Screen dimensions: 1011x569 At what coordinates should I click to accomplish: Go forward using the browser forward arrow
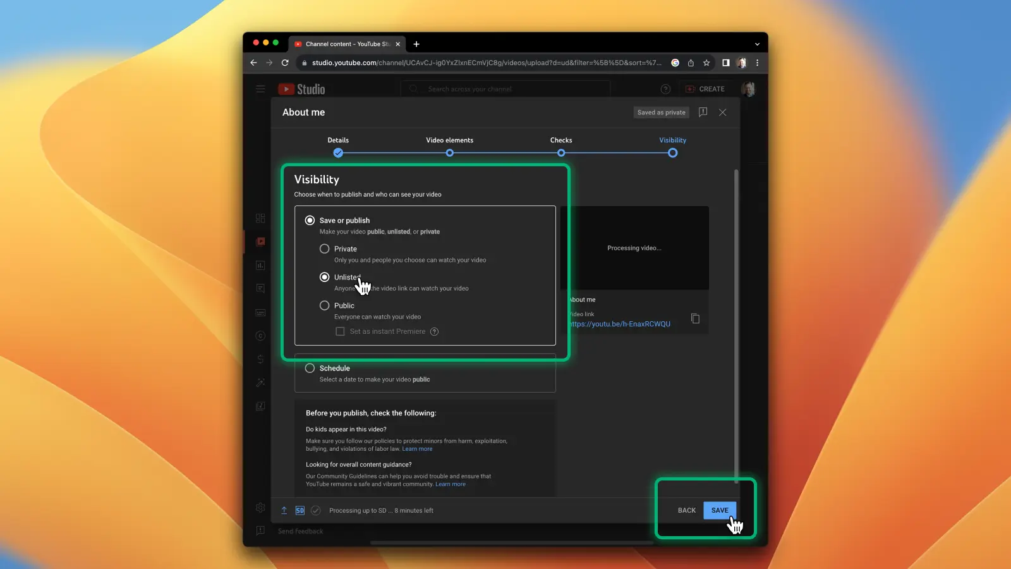(269, 63)
